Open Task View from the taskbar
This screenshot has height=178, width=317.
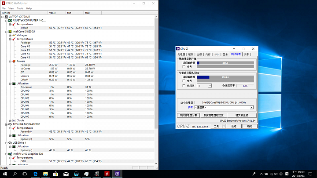(25, 174)
